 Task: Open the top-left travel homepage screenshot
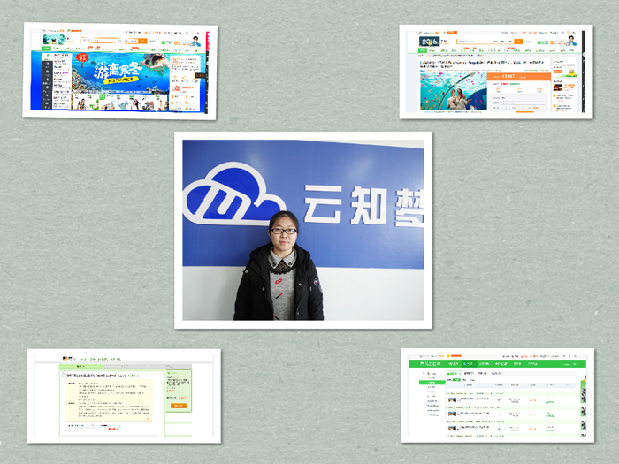[119, 71]
